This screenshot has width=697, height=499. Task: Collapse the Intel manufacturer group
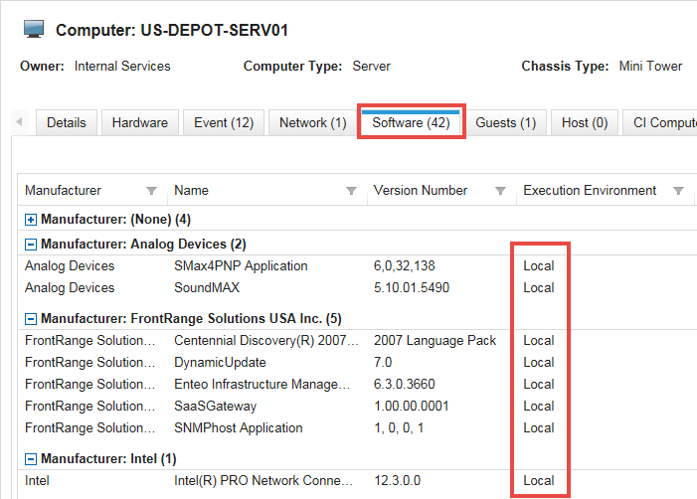click(30, 459)
